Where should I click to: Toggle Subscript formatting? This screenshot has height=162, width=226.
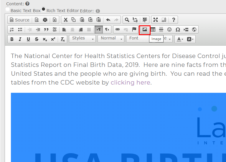[45, 39]
